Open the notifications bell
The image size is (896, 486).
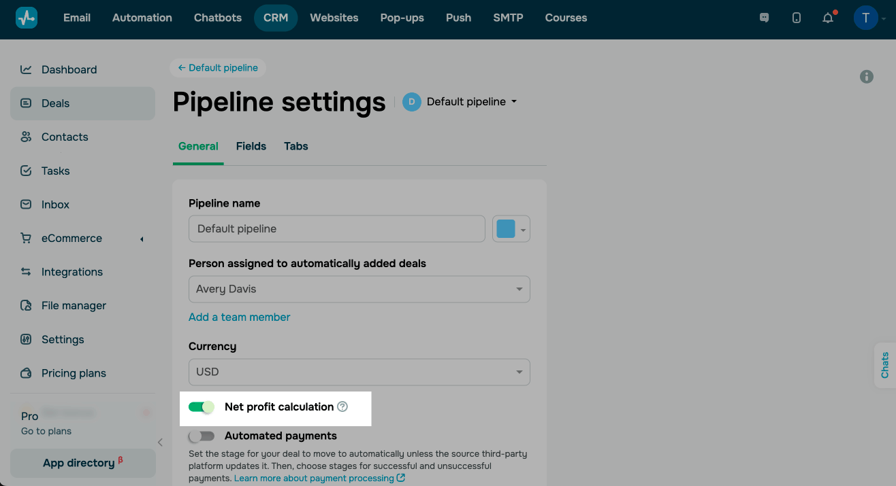click(x=828, y=18)
